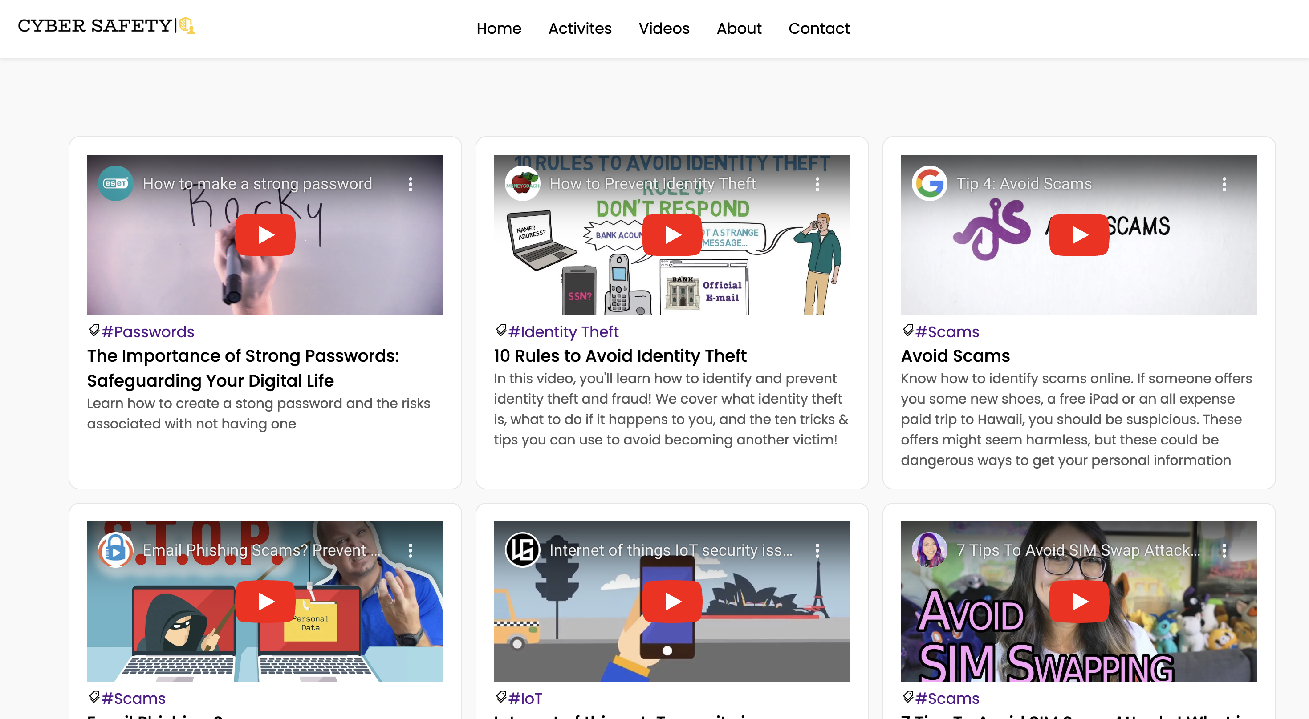This screenshot has height=719, width=1309.
Task: Play the Identity Theft video
Action: click(x=672, y=235)
